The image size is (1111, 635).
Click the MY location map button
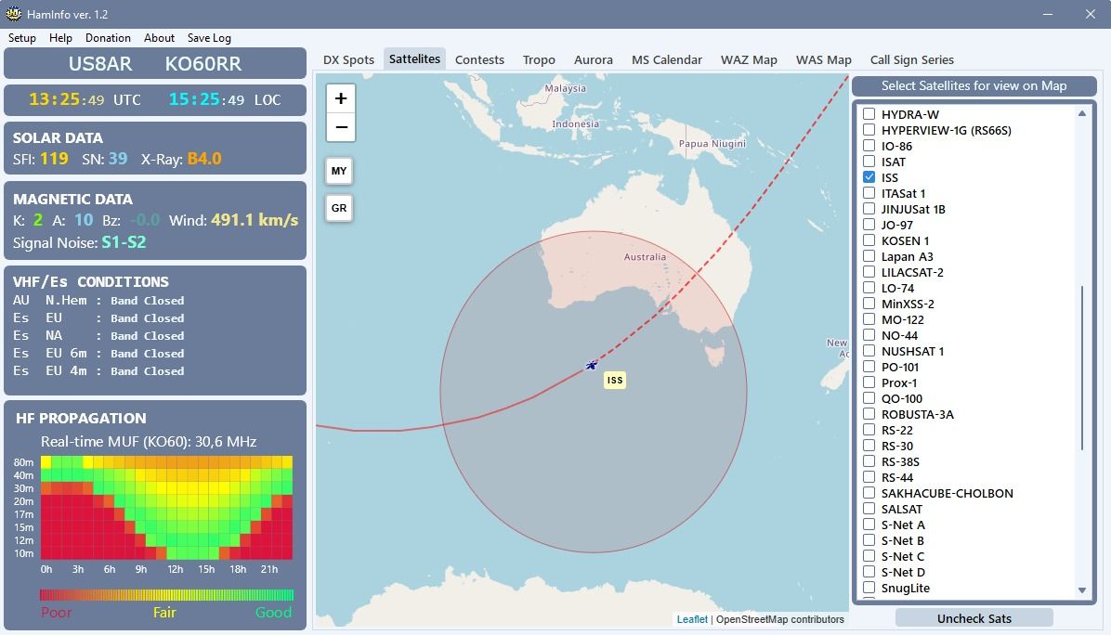[x=339, y=171]
